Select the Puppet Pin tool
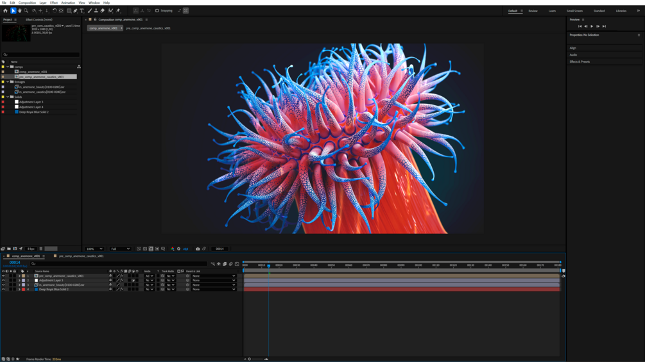 [x=118, y=11]
